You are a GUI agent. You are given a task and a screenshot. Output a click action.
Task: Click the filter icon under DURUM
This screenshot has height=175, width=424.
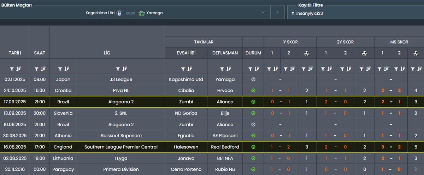tap(250, 69)
